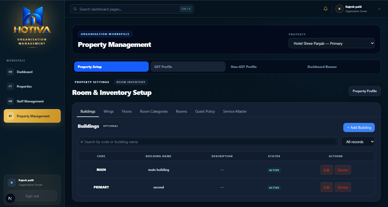
Task: Click the ACTIVE status of the MAIN row
Action: click(274, 170)
